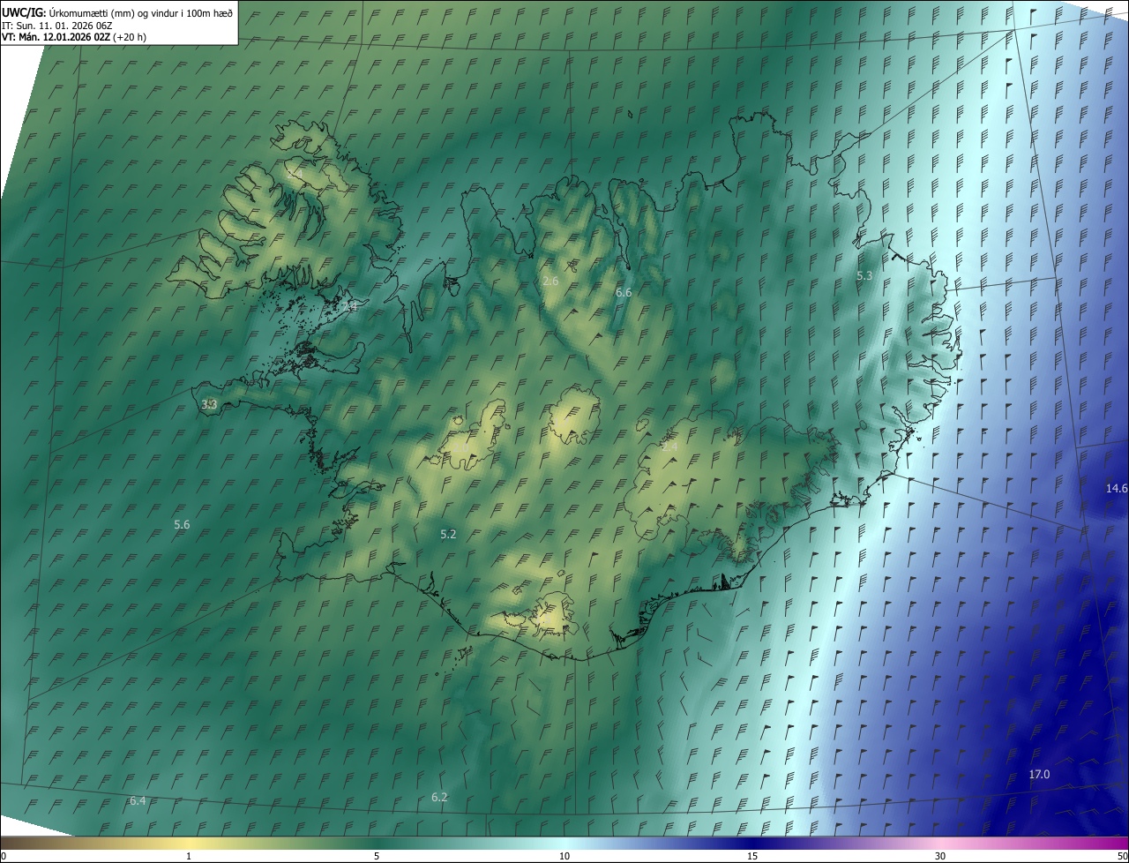
Task: Click the 5.3 value label
Action: [x=864, y=276]
